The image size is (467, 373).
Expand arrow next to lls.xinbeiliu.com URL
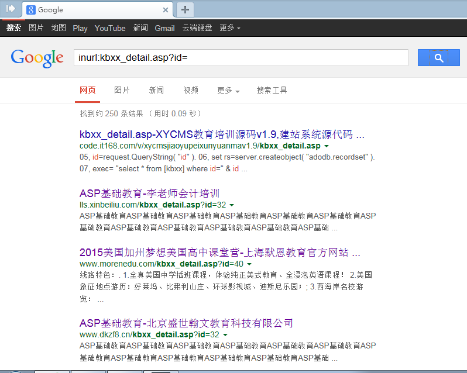tap(232, 205)
